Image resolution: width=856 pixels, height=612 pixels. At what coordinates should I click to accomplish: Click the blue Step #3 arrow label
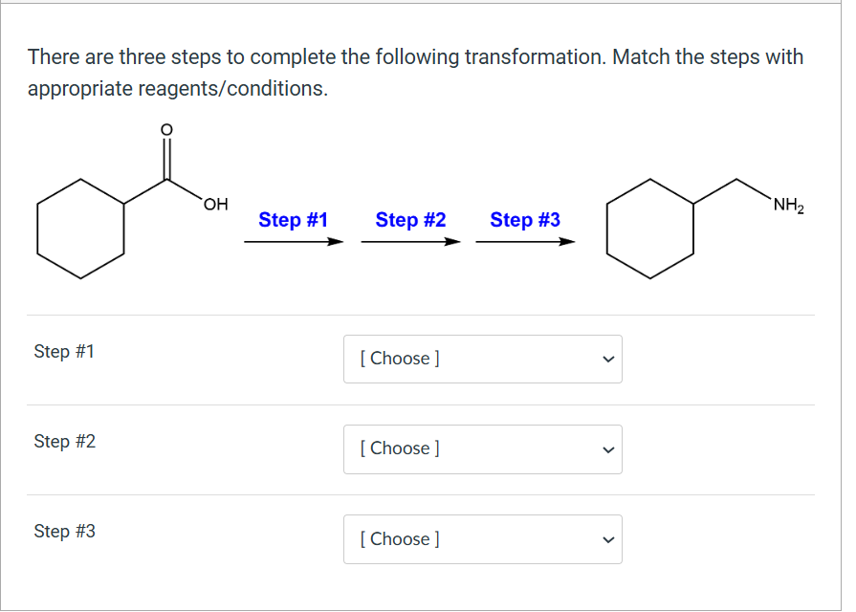[524, 220]
